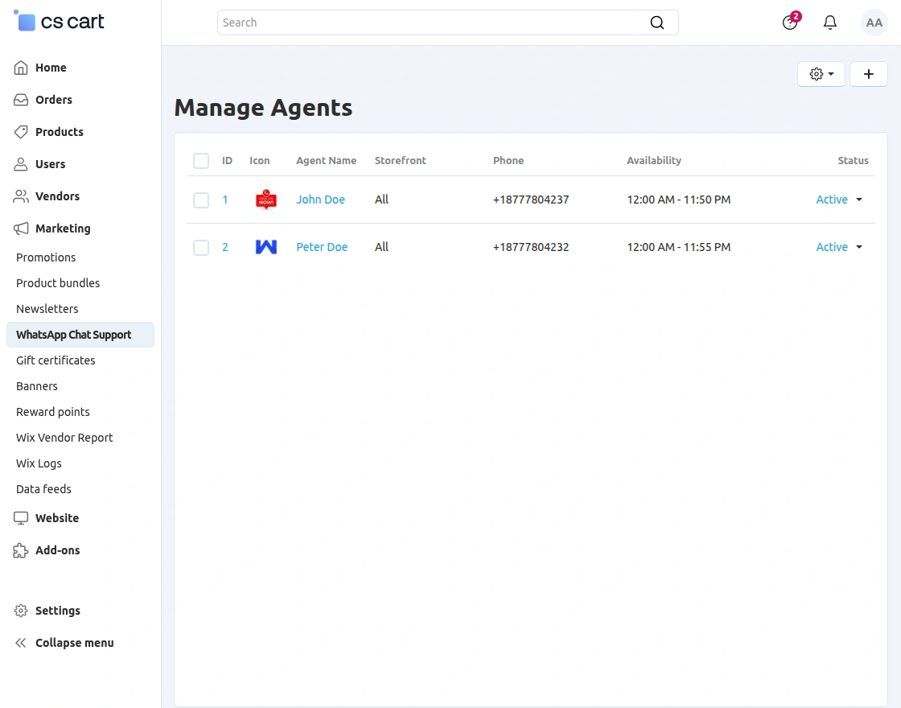Click the Availability column header
Screen dimensions: 901x708
coord(654,160)
